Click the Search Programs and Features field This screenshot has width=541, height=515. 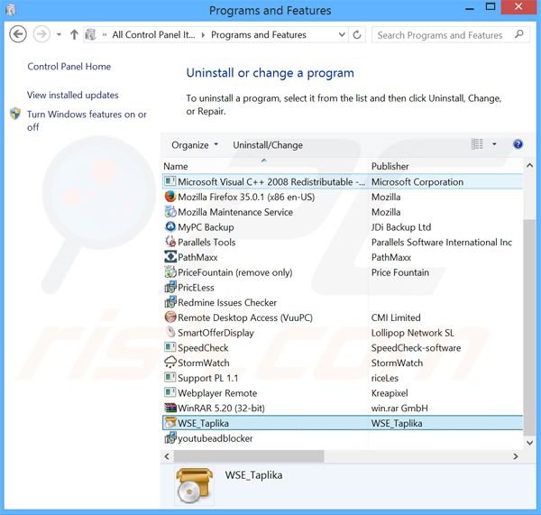point(440,35)
